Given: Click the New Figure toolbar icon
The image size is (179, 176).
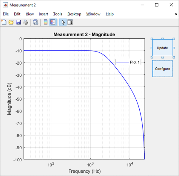Looking at the screenshot, I should [4, 22].
